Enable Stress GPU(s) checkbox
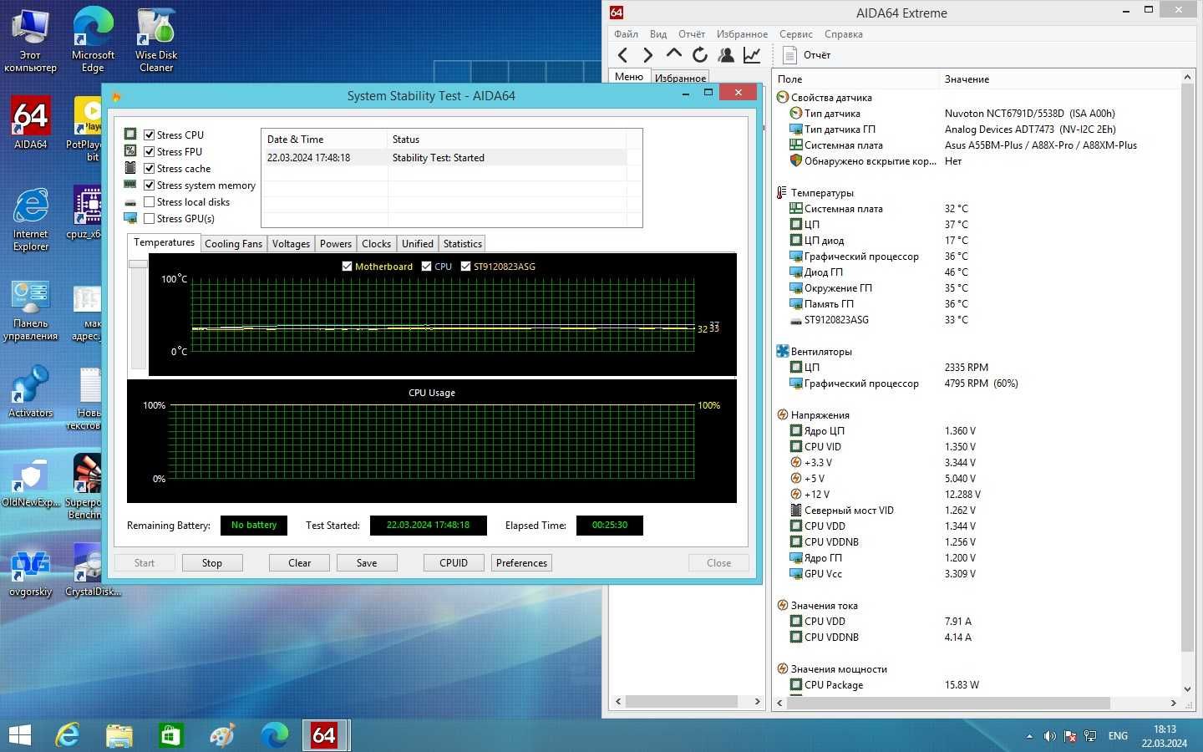1203x752 pixels. (149, 218)
